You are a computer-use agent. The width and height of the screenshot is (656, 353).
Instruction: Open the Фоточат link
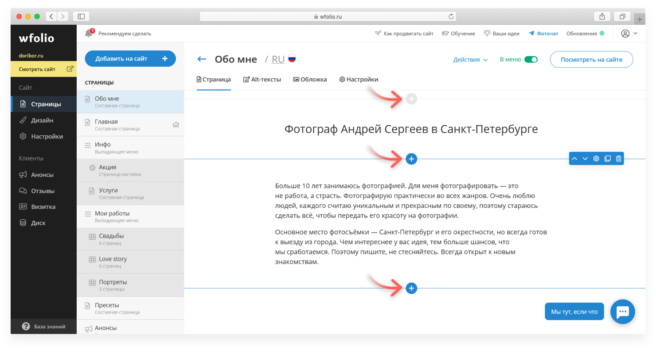543,33
